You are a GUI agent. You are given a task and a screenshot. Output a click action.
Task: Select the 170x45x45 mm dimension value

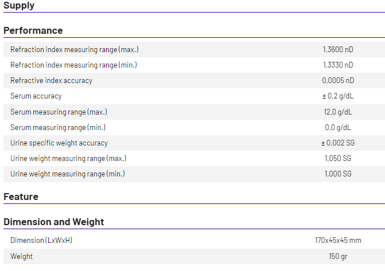[338, 241]
